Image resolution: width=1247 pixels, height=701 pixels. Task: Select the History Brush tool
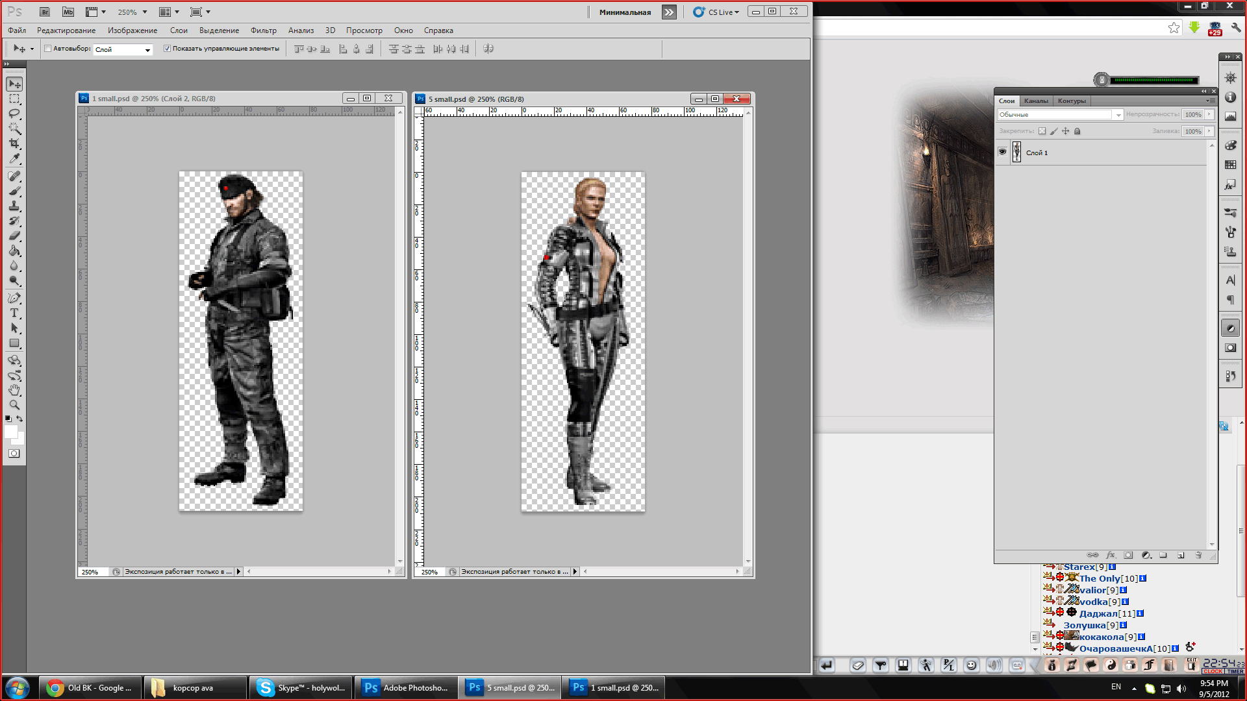click(x=14, y=221)
